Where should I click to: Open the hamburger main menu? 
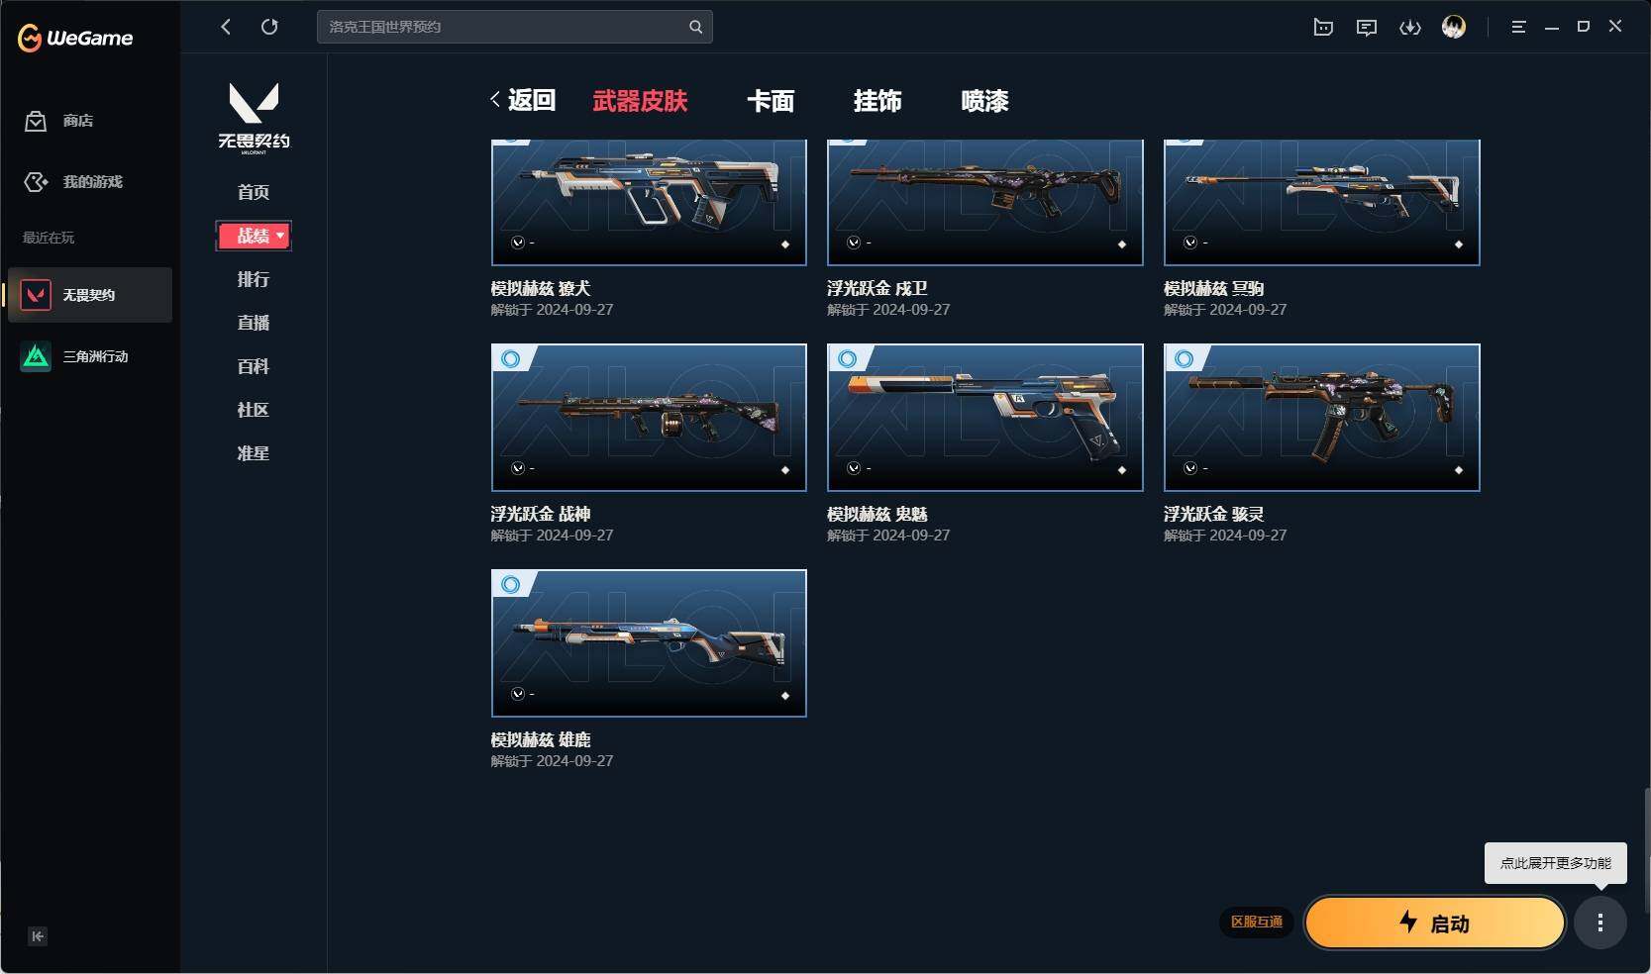[1518, 27]
